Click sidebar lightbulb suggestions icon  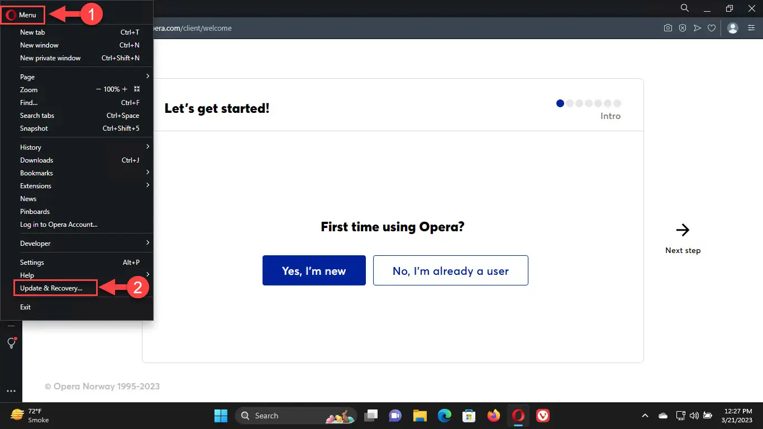click(x=11, y=343)
